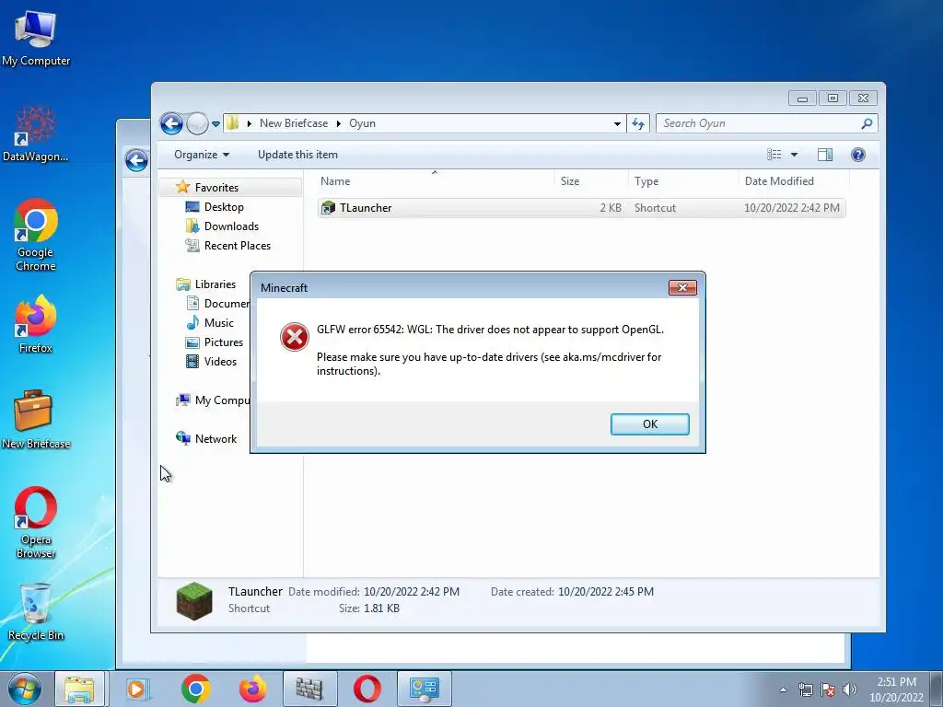Open Opera Browser desktop shortcut

36,523
